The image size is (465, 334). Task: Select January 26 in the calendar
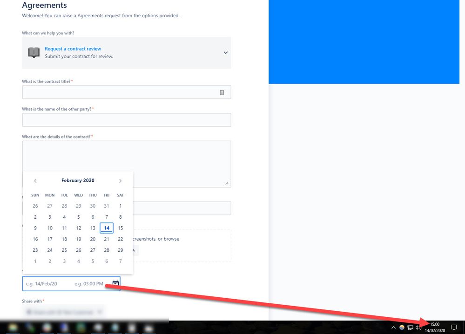pyautogui.click(x=35, y=206)
